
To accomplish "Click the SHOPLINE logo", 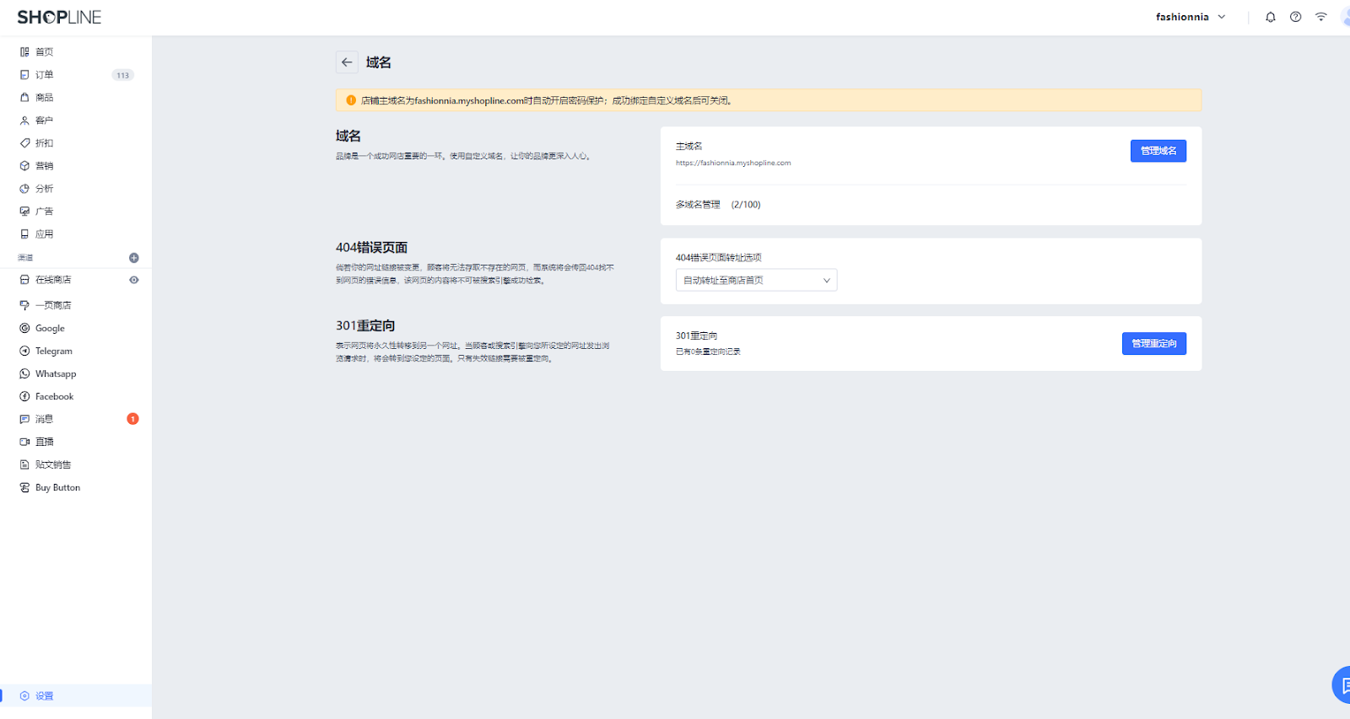I will tap(59, 17).
